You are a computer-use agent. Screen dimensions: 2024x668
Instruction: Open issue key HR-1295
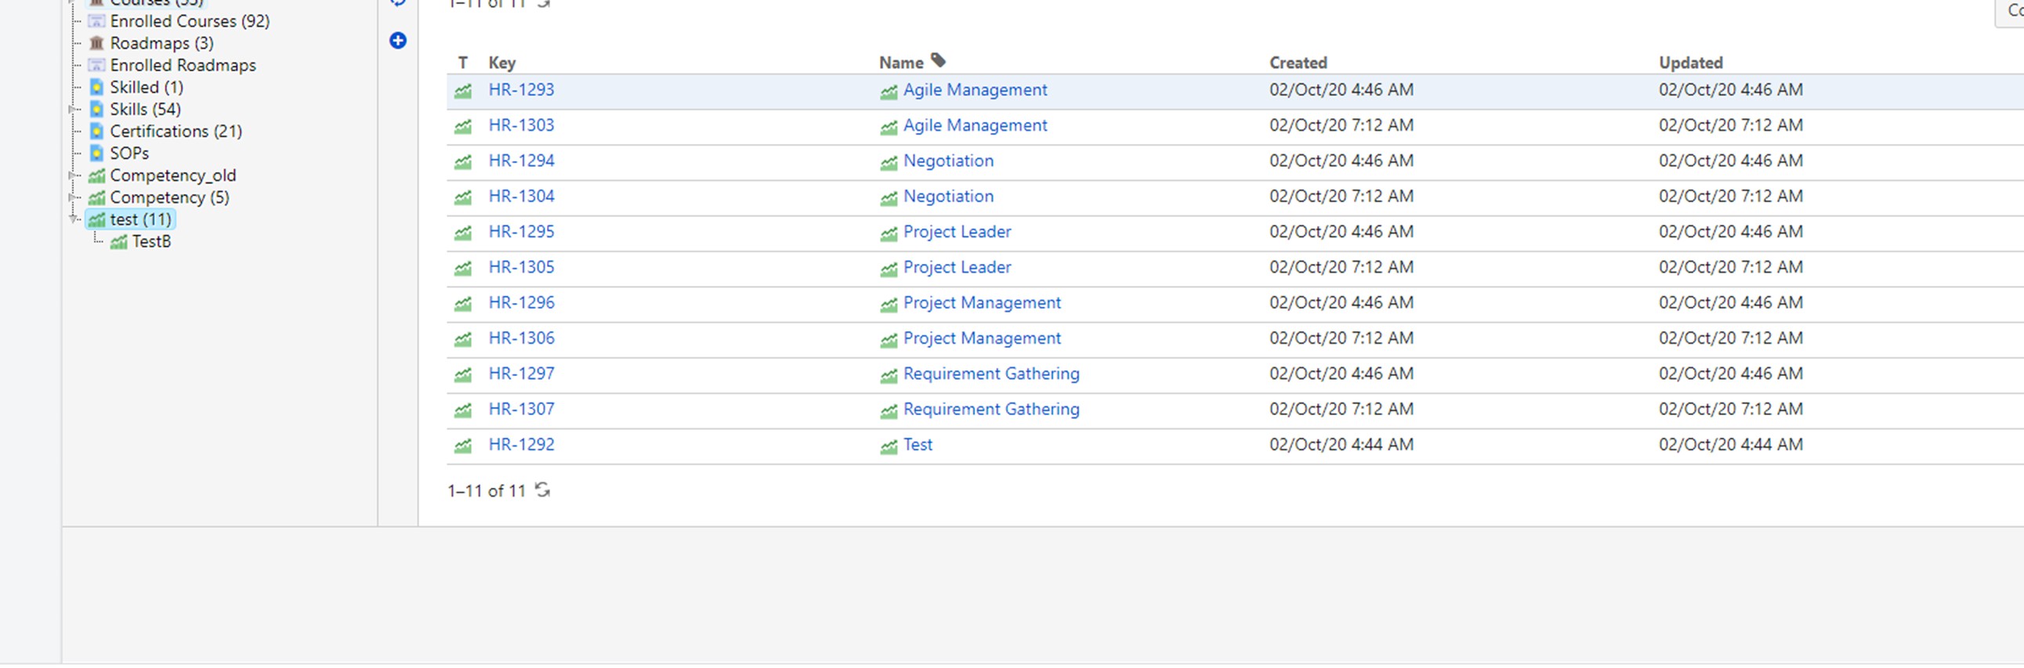521,232
